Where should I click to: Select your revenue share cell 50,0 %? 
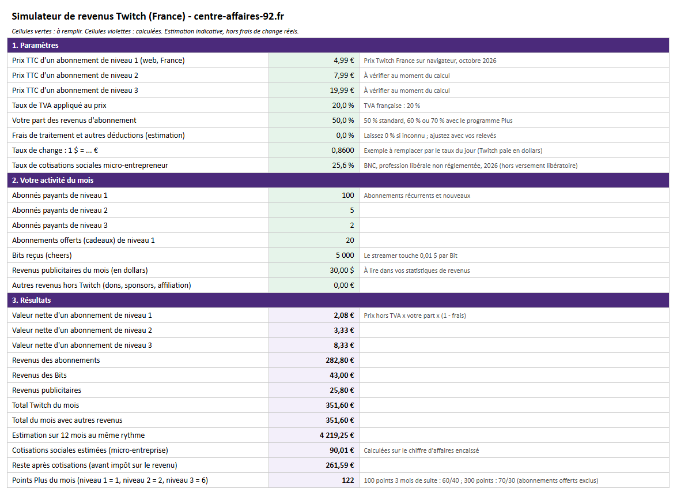click(314, 120)
